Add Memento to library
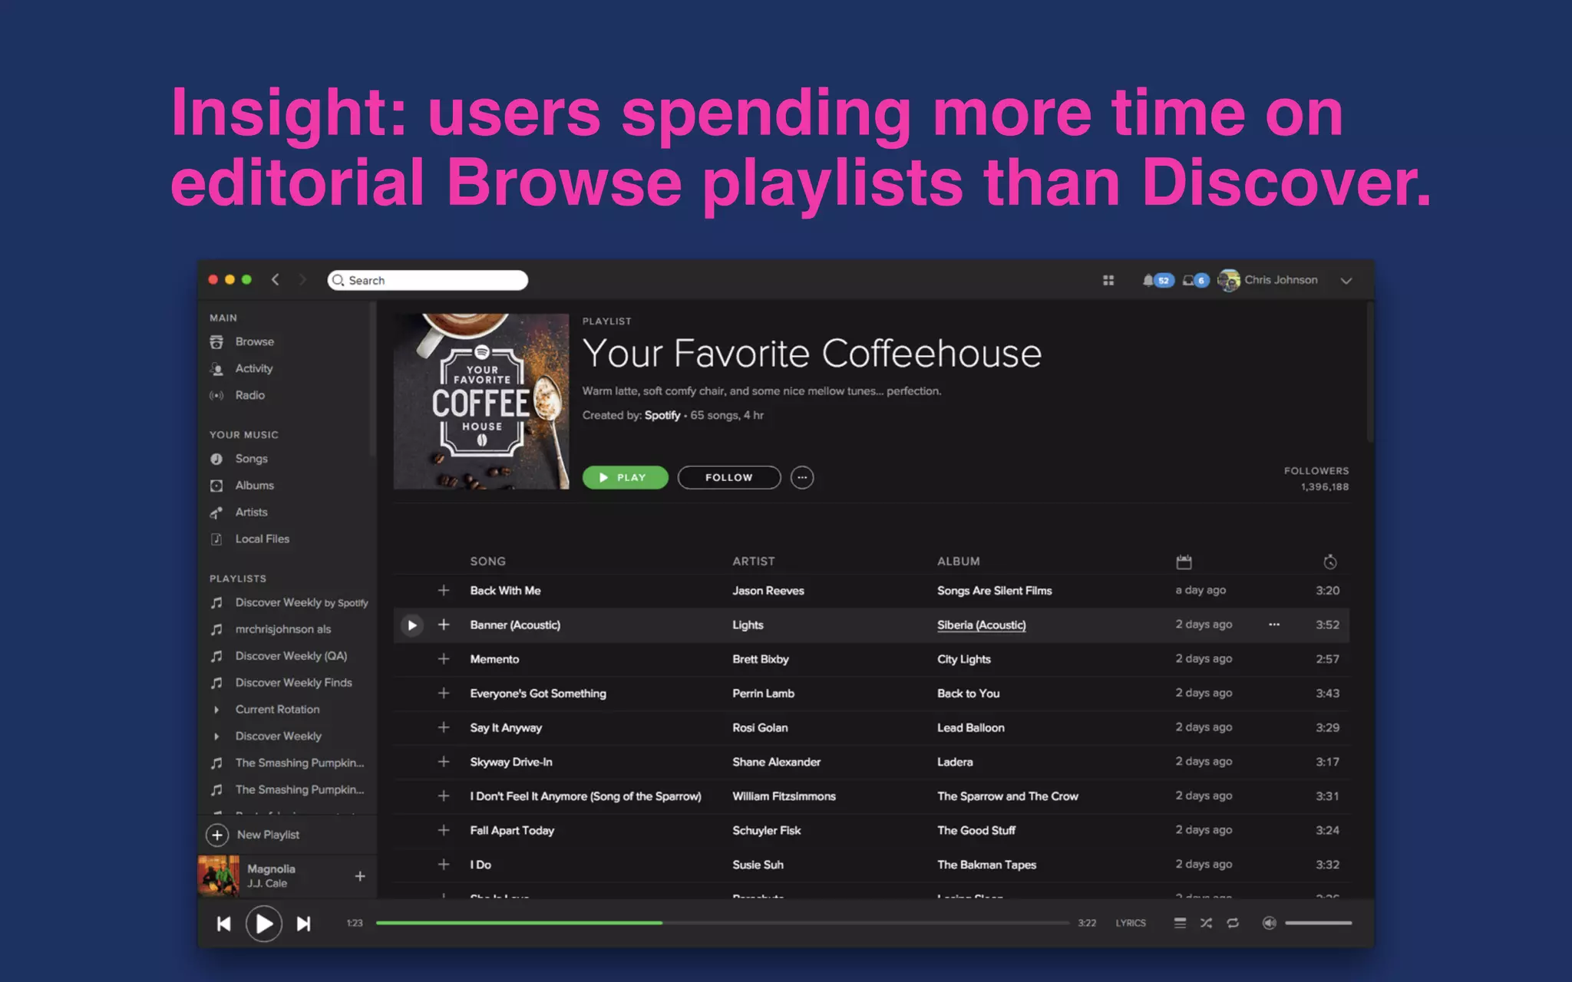1572x982 pixels. tap(444, 659)
